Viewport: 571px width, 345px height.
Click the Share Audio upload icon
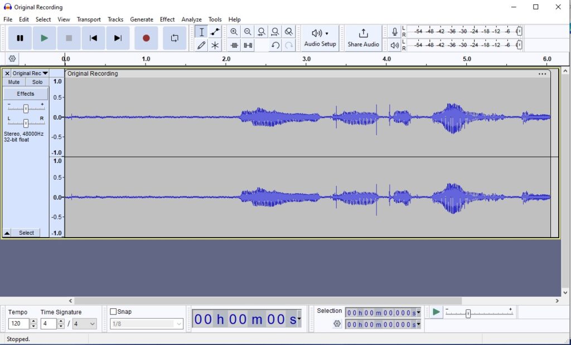point(363,33)
